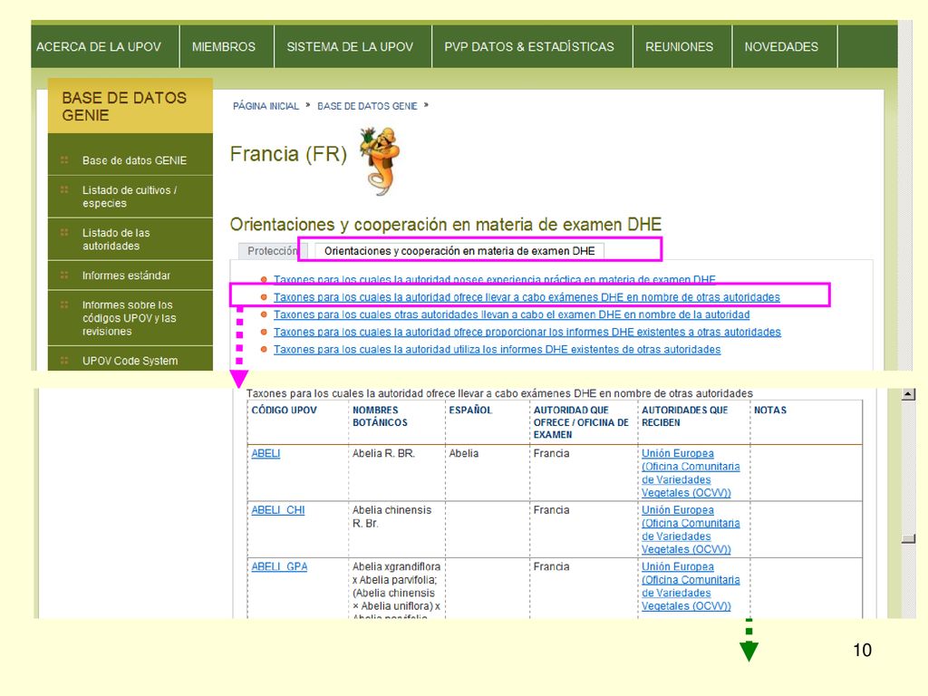Screen dimensions: 928x696
Task: Open Informes estándar in sidebar
Action: pos(126,275)
